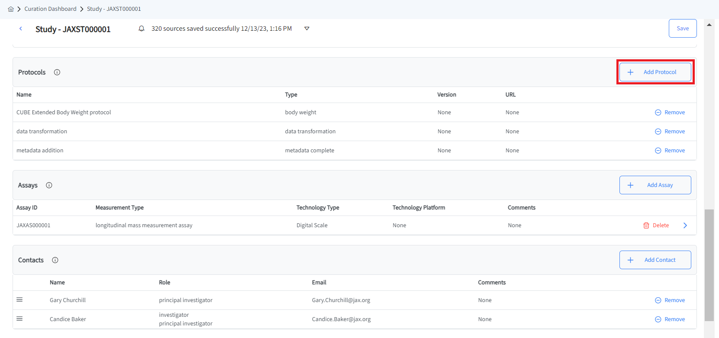Viewport: 719px width, 338px height.
Task: Click the home icon in breadcrumb
Action: tap(11, 9)
